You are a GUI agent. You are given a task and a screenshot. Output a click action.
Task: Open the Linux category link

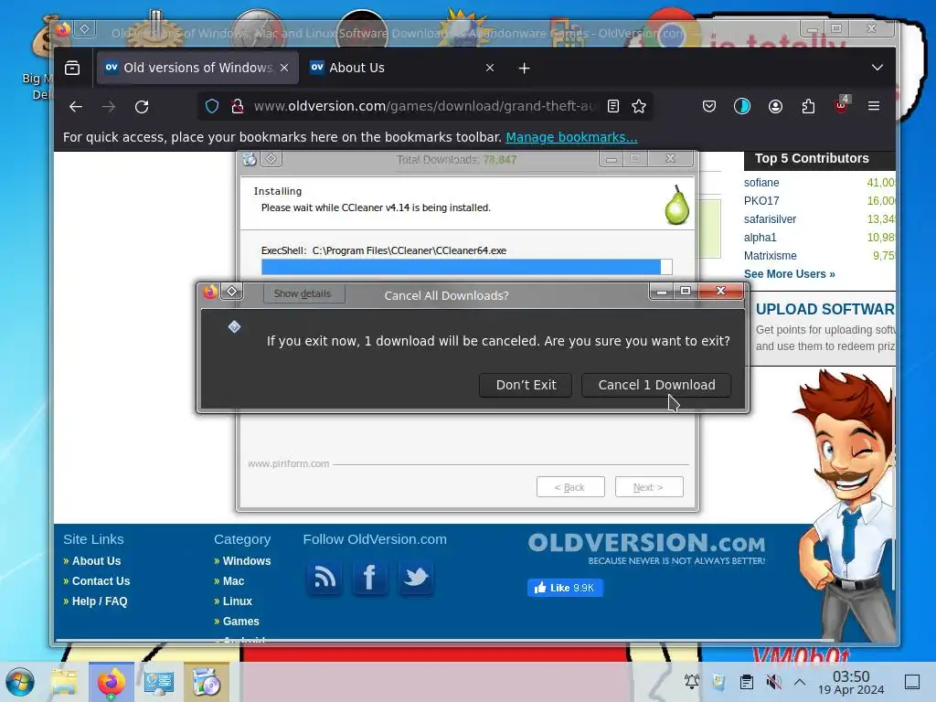point(237,601)
